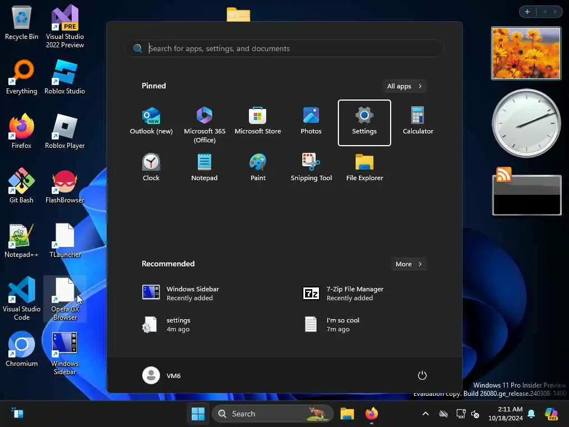Select Visual Studio 2022 Preview desktop icon

[65, 27]
